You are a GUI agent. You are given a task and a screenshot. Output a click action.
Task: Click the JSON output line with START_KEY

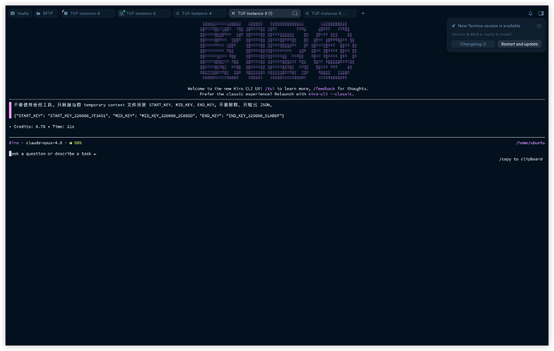pyautogui.click(x=149, y=115)
